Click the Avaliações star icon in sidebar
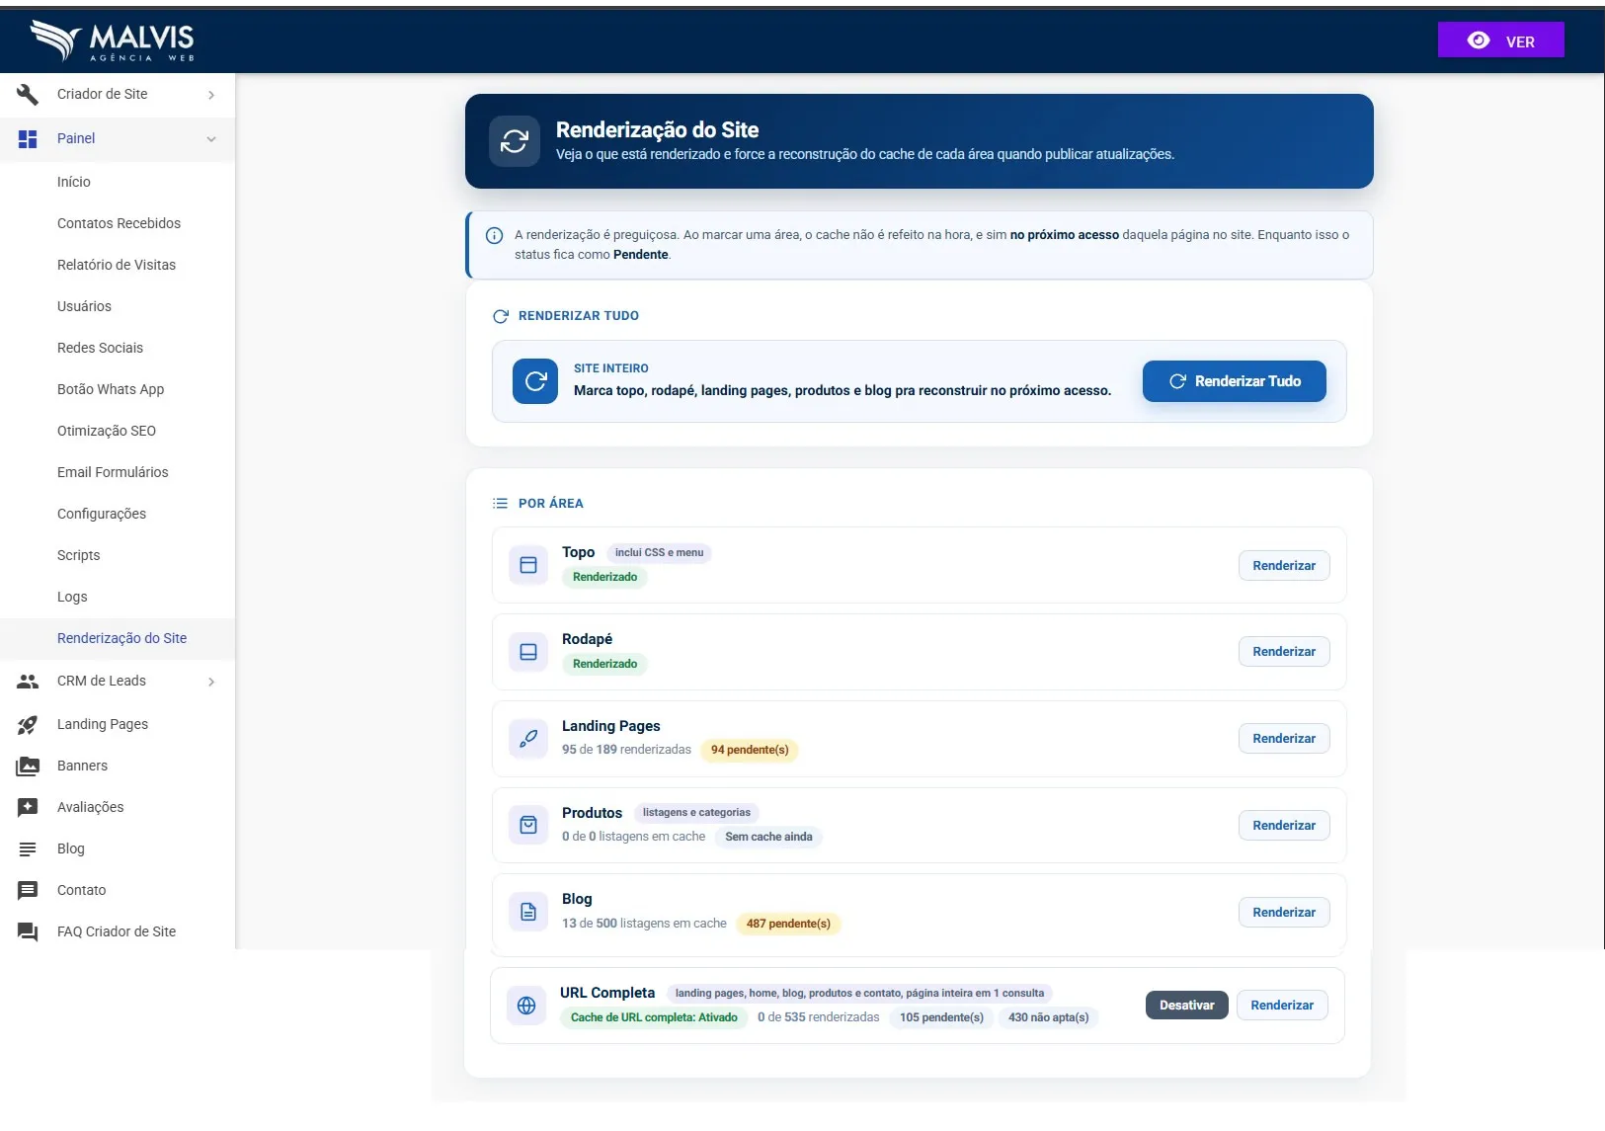This screenshot has width=1605, height=1131. coord(28,807)
